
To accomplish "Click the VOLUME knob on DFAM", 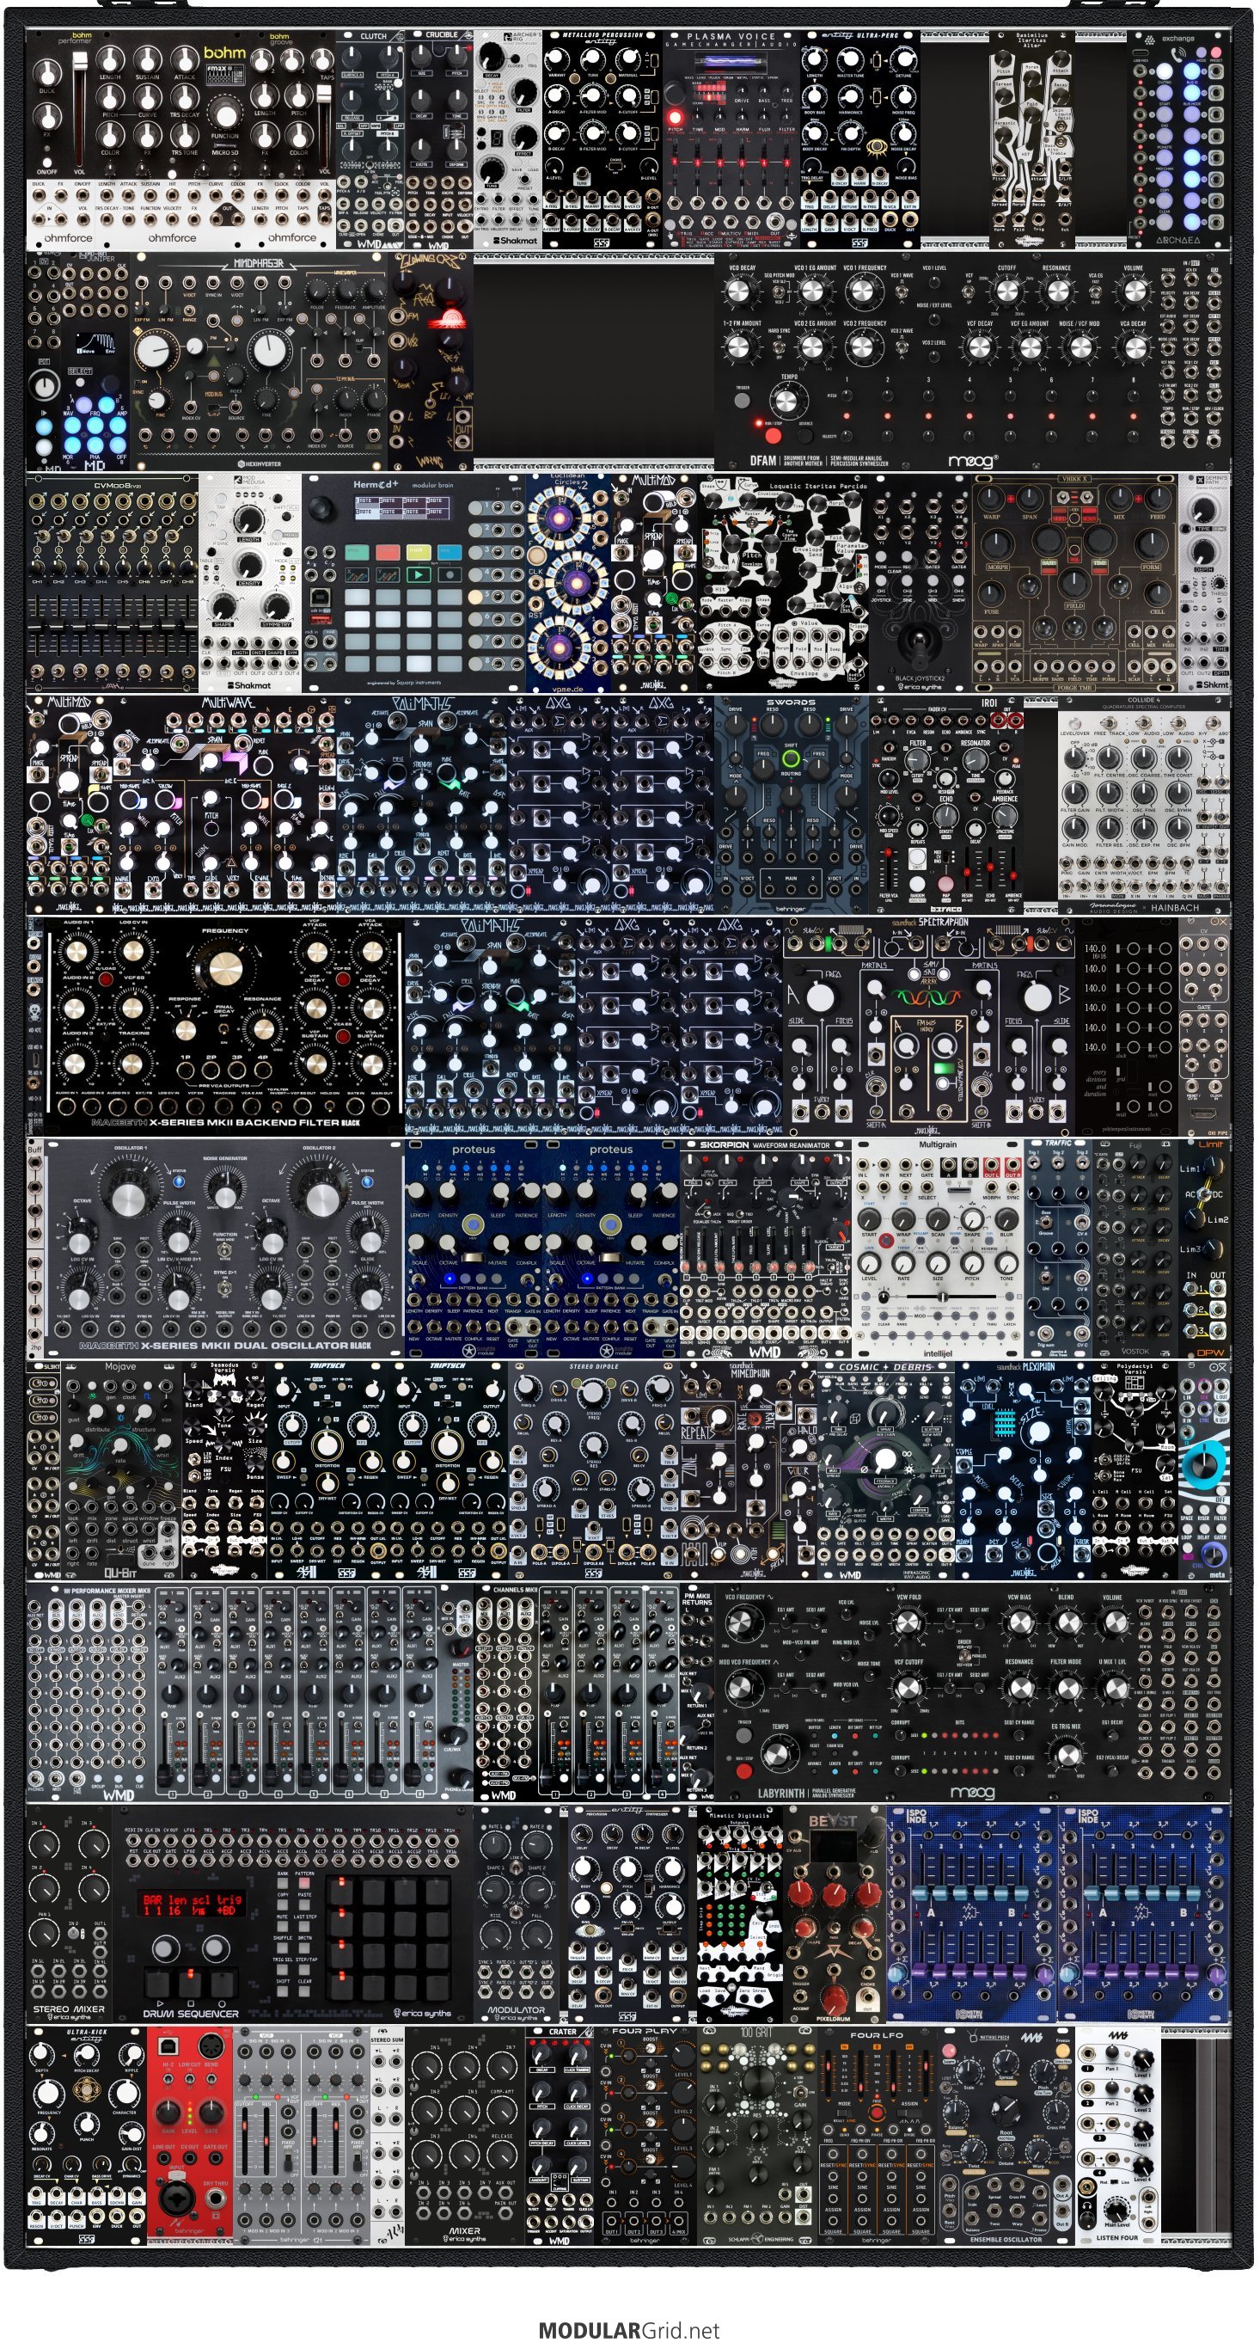I will click(x=1135, y=291).
